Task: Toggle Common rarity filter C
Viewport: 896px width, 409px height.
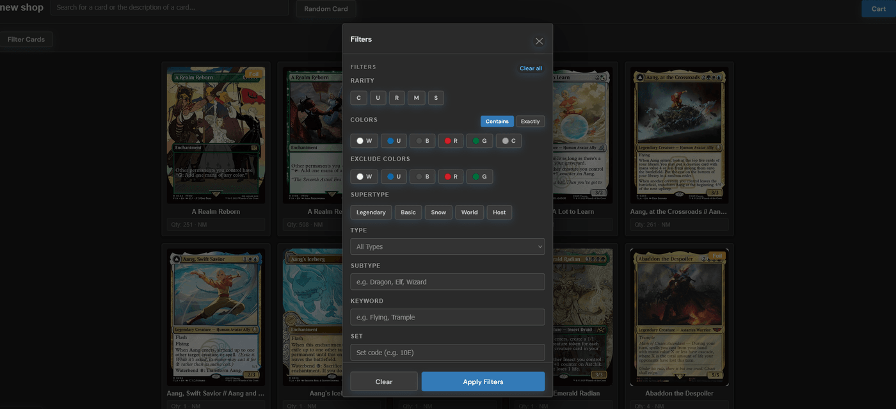Action: tap(358, 98)
